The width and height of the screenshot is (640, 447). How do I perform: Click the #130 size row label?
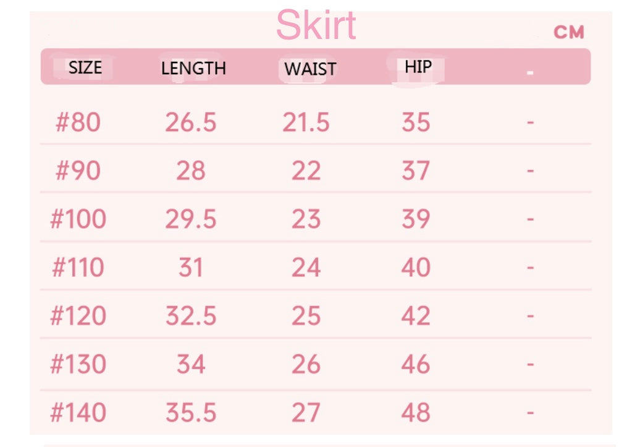pyautogui.click(x=78, y=364)
